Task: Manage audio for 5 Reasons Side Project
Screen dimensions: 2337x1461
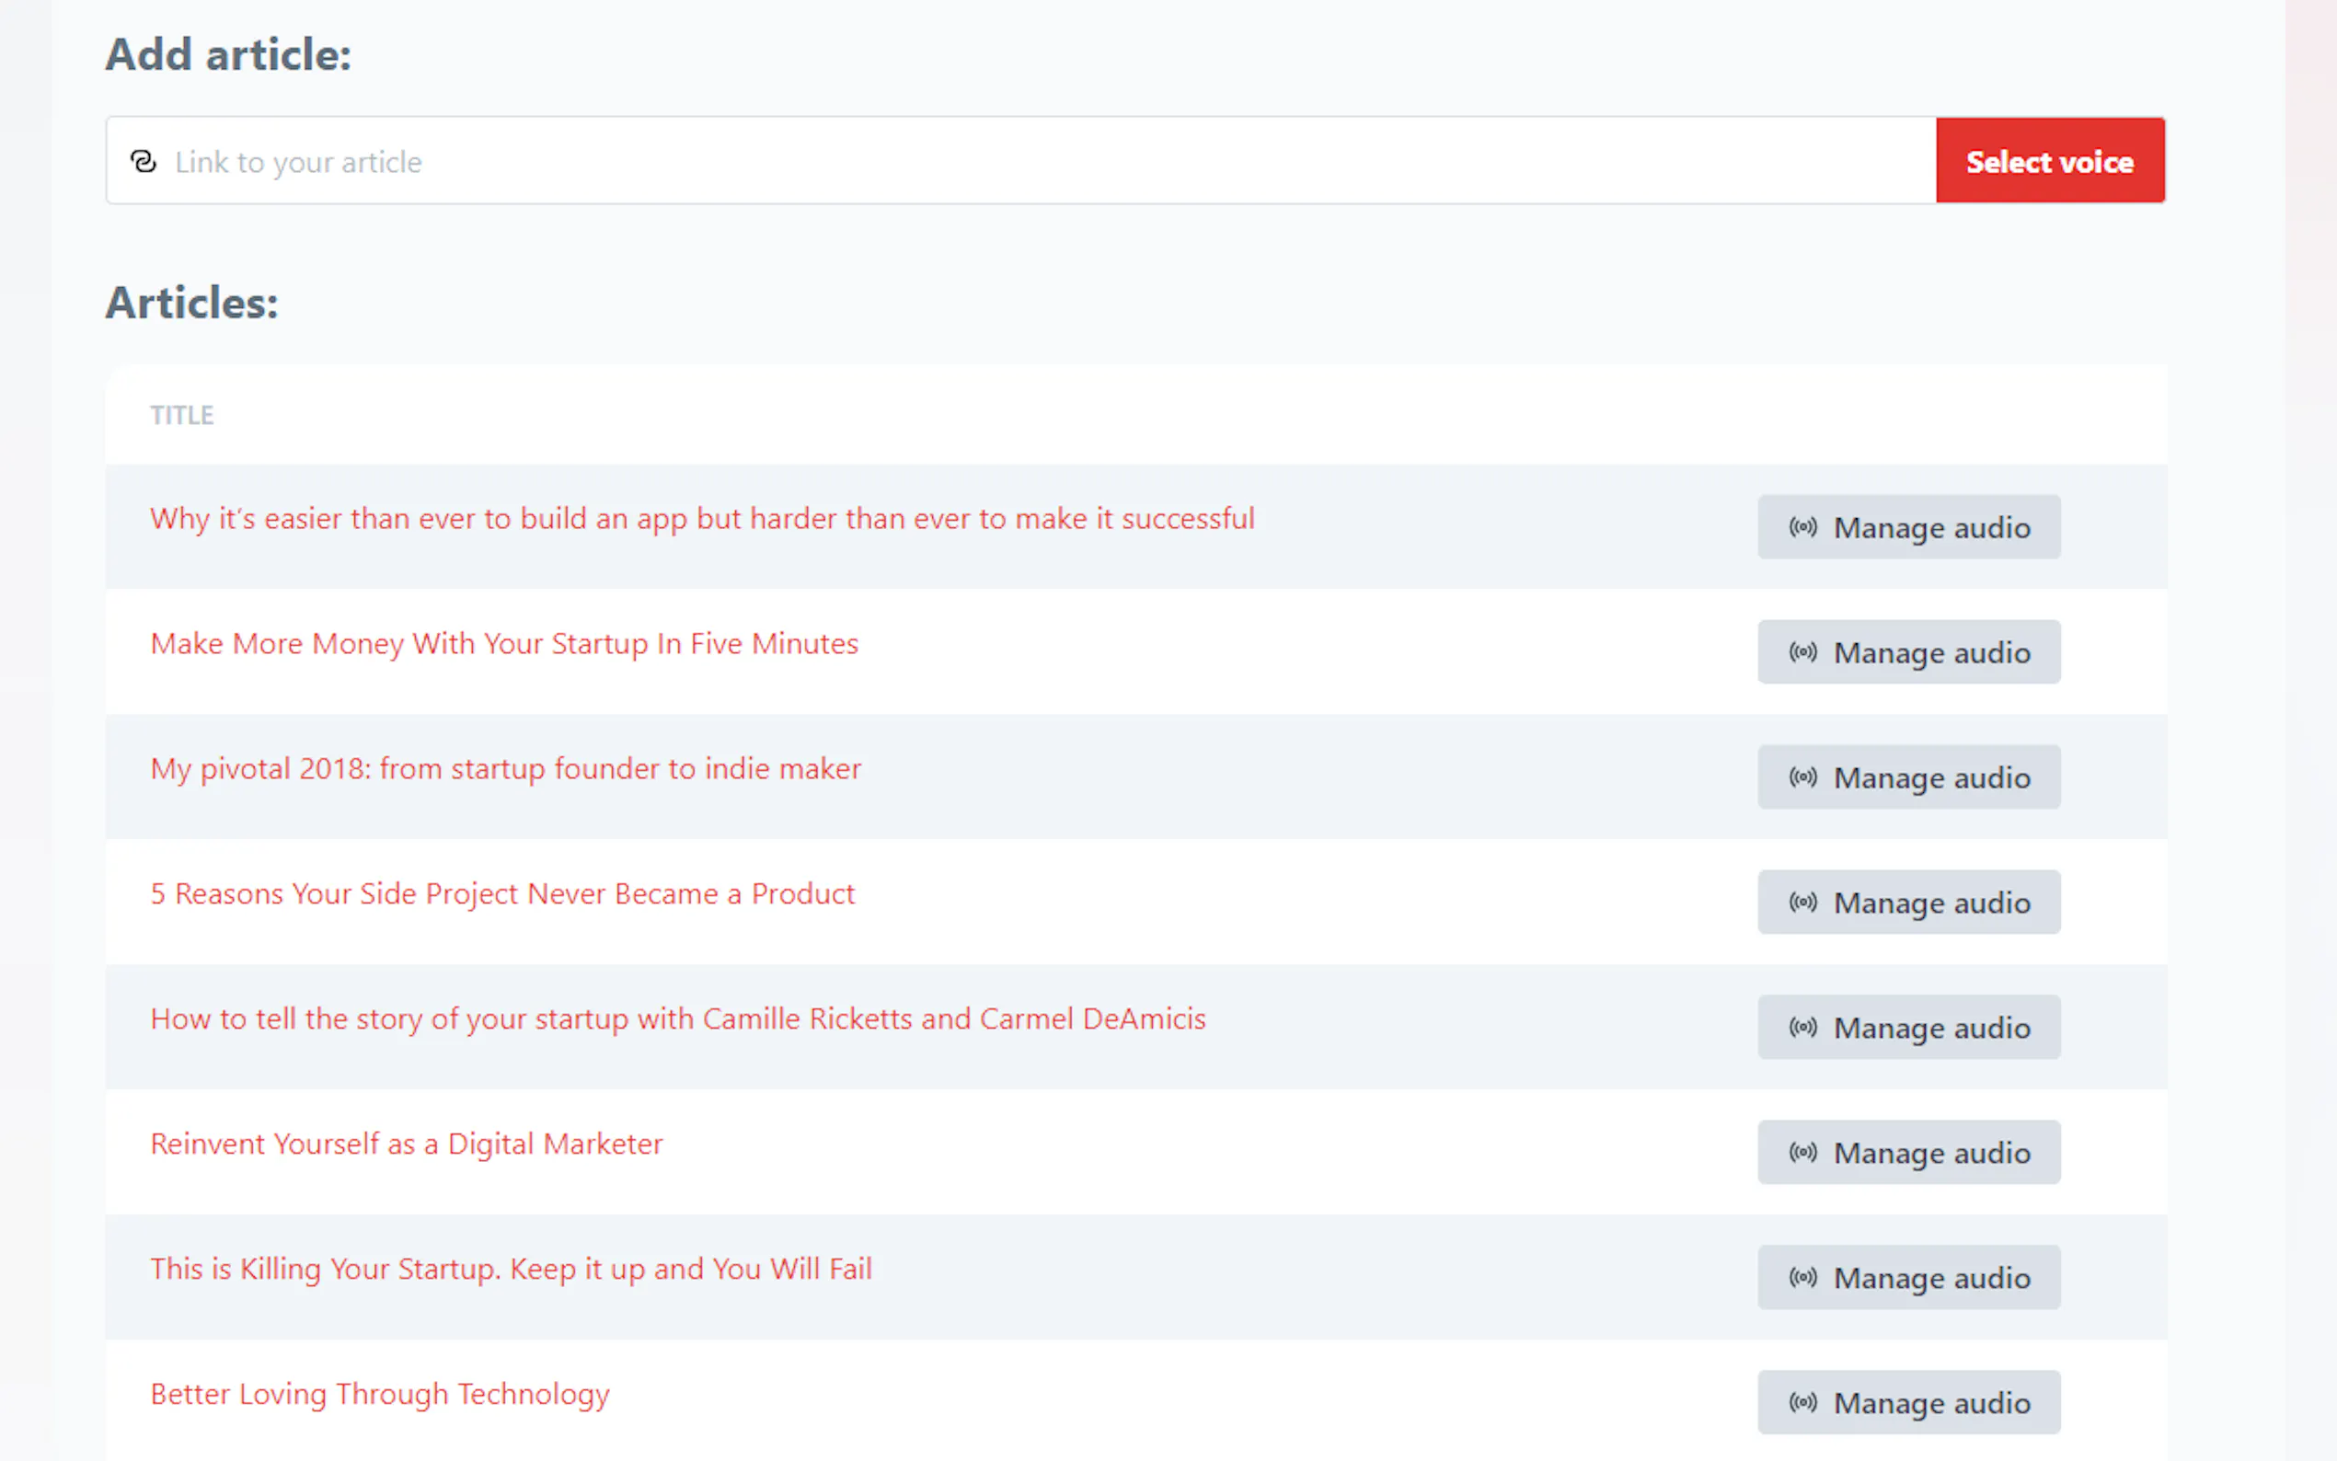Action: pos(1908,903)
